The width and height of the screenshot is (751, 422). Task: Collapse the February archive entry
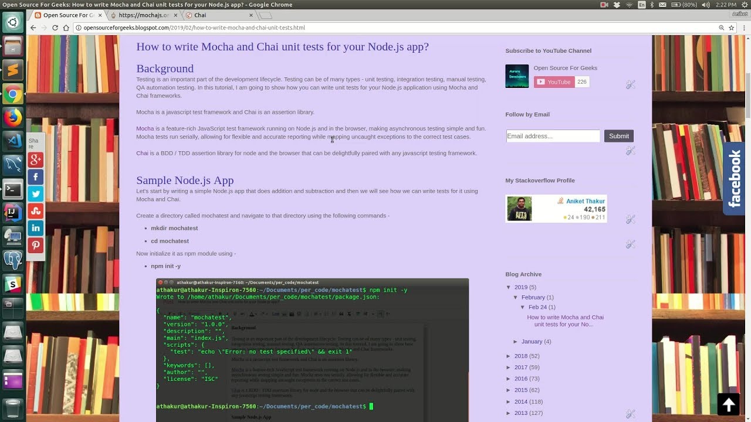[x=516, y=298]
